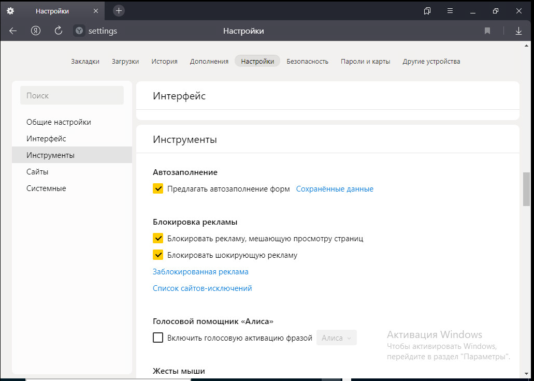The width and height of the screenshot is (534, 381).
Task: Reload the page with the refresh icon
Action: click(59, 31)
